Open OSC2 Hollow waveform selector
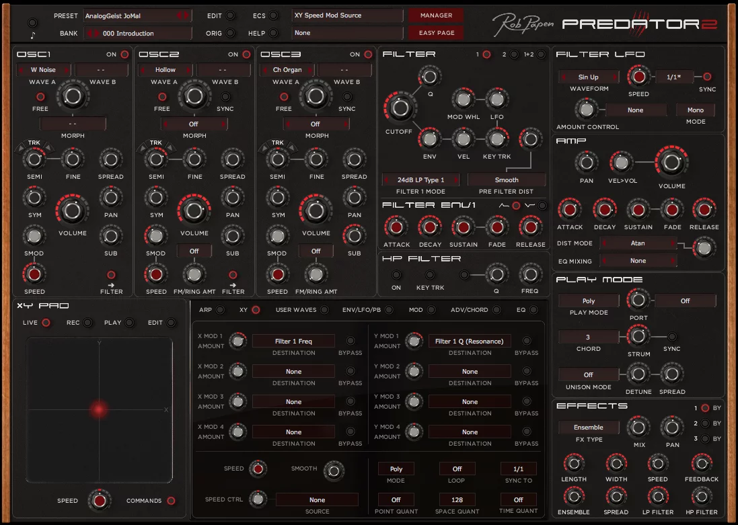Screen dimensions: 738x525 click(165, 70)
